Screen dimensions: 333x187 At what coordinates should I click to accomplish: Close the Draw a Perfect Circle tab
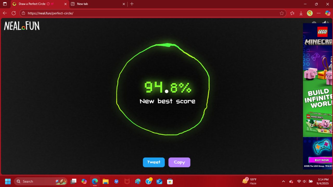point(66,4)
